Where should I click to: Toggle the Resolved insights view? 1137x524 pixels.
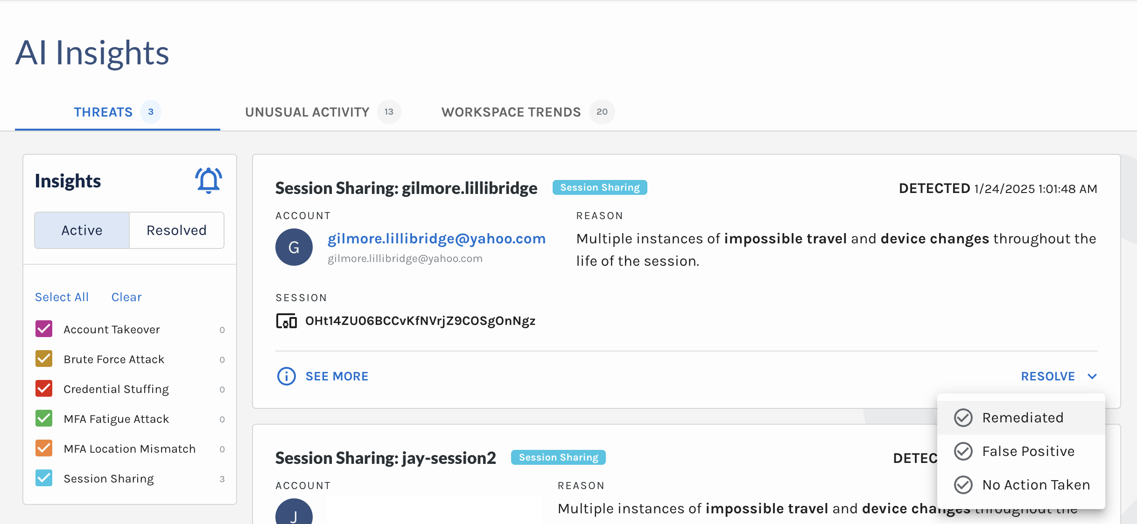pyautogui.click(x=176, y=230)
